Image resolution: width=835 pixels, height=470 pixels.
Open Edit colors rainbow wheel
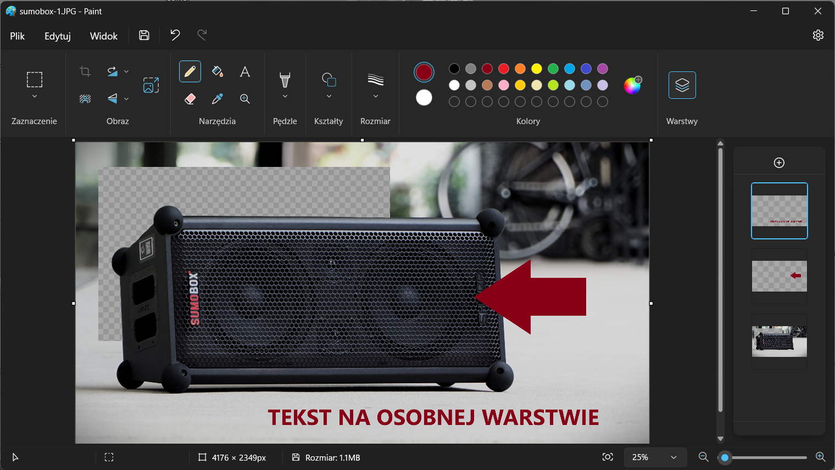[x=632, y=85]
